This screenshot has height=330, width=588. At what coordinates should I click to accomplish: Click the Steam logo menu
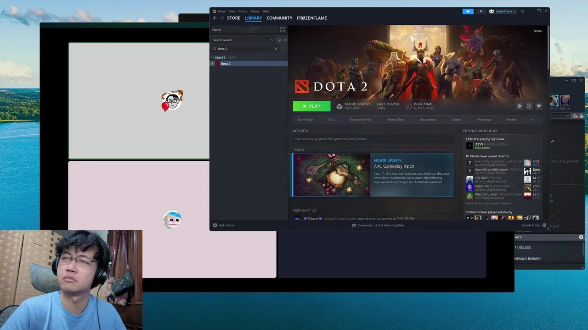pyautogui.click(x=219, y=11)
